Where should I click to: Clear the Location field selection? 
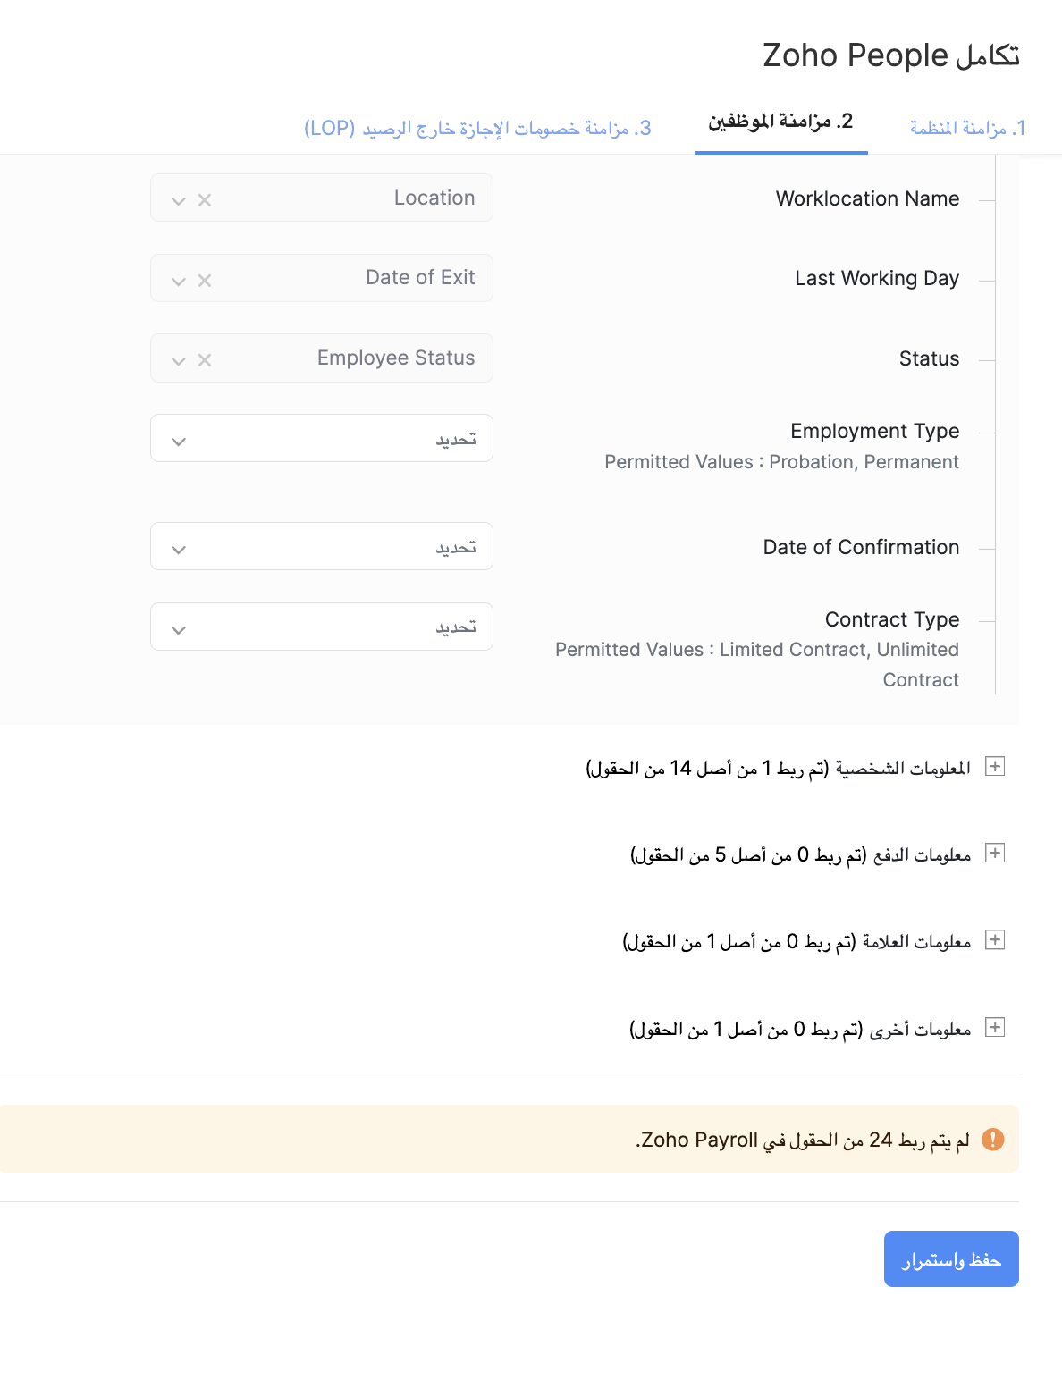205,200
